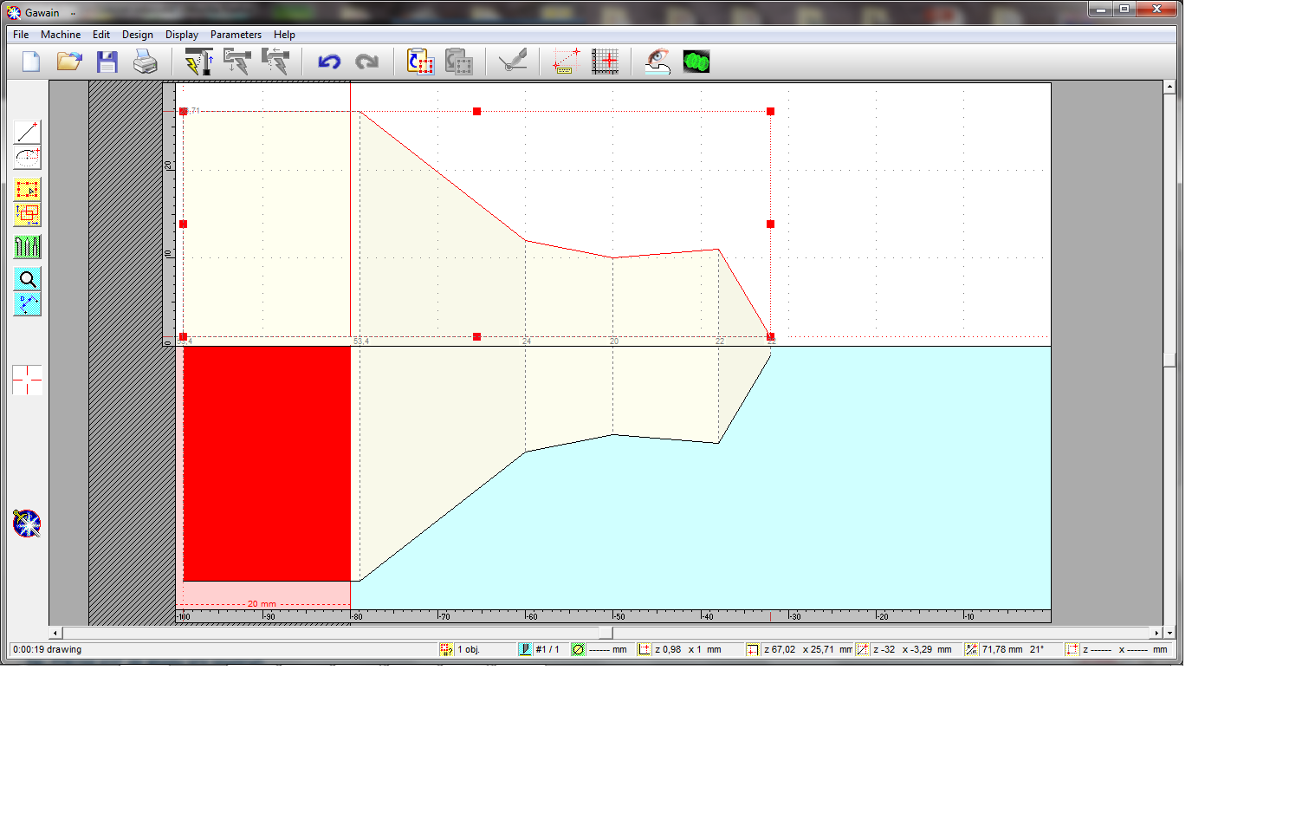This screenshot has height=839, width=1289.
Task: Open the Machine menu
Action: tap(61, 35)
